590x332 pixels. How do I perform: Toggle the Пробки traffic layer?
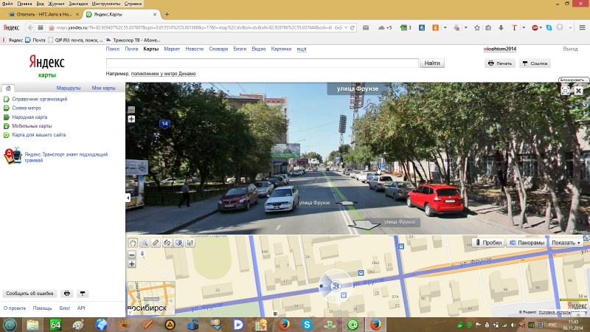488,243
